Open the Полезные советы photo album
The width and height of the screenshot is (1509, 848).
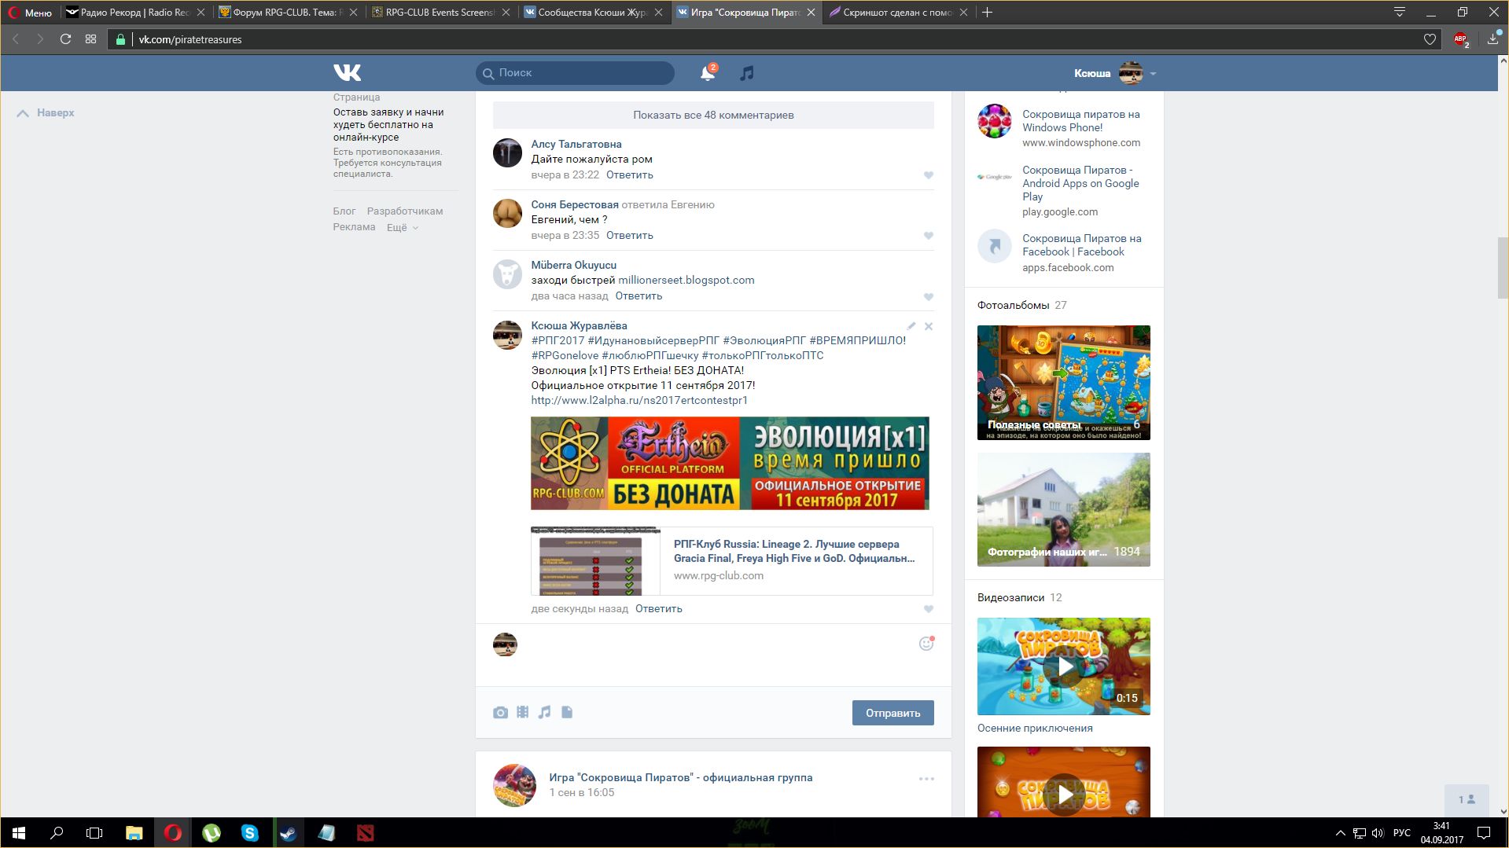[x=1063, y=383]
